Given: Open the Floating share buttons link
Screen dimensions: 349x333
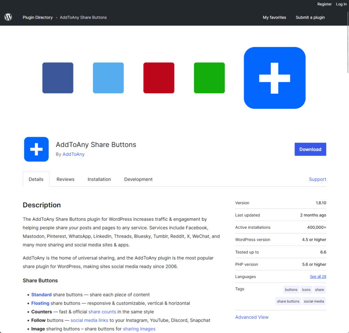Looking at the screenshot, I should point(40,303).
